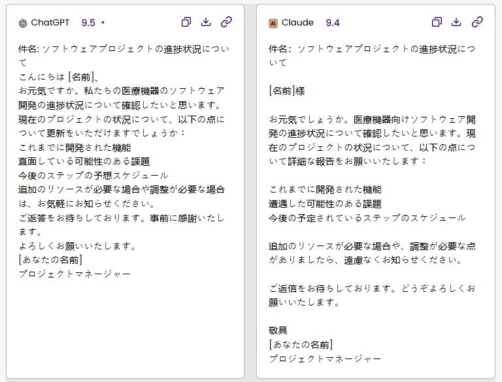The height and width of the screenshot is (382, 502).
Task: Click ChatGPT's 9.5 score
Action: (88, 23)
